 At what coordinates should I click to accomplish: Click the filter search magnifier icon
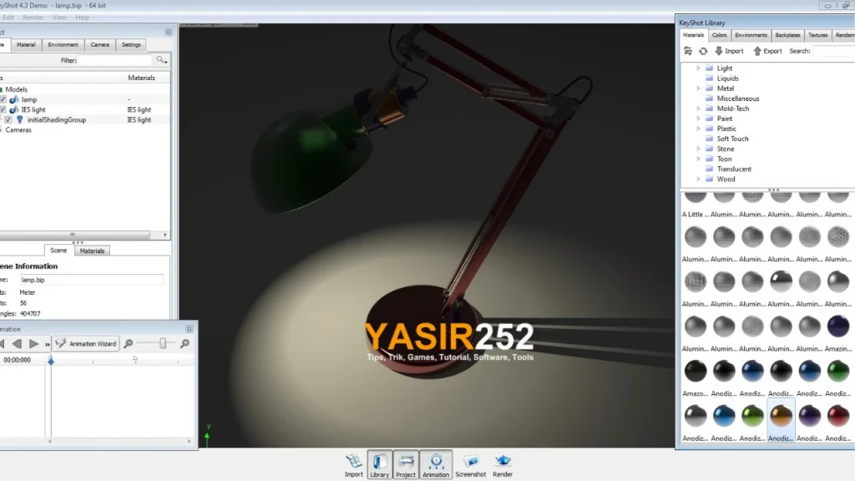159,59
